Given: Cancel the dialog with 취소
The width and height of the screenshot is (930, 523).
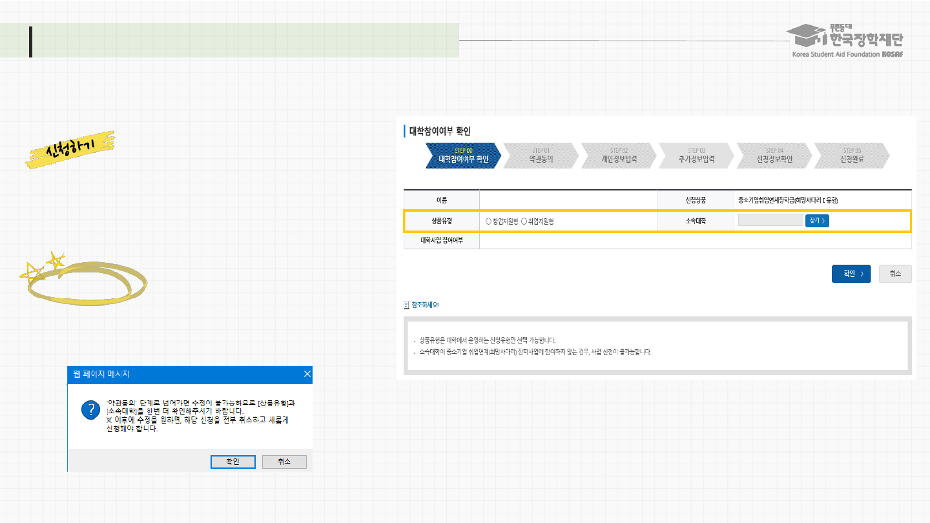Looking at the screenshot, I should tap(284, 462).
